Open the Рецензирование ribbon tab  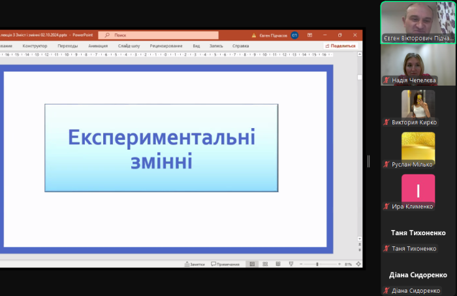click(166, 46)
